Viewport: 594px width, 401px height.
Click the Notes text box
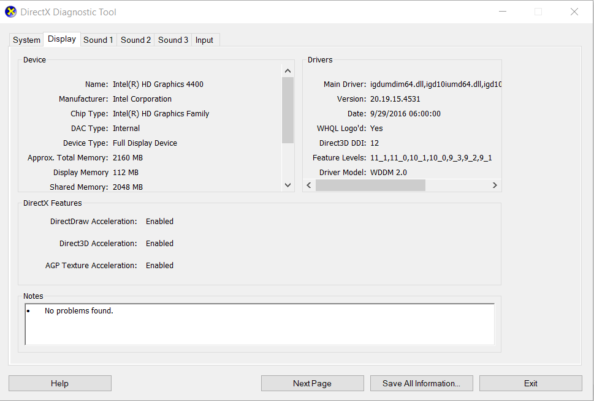point(259,324)
